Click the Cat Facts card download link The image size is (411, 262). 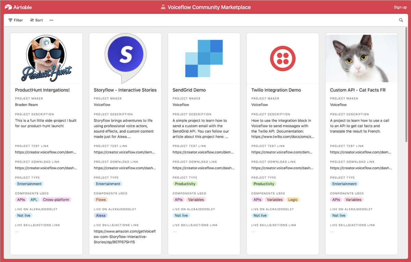click(361, 168)
